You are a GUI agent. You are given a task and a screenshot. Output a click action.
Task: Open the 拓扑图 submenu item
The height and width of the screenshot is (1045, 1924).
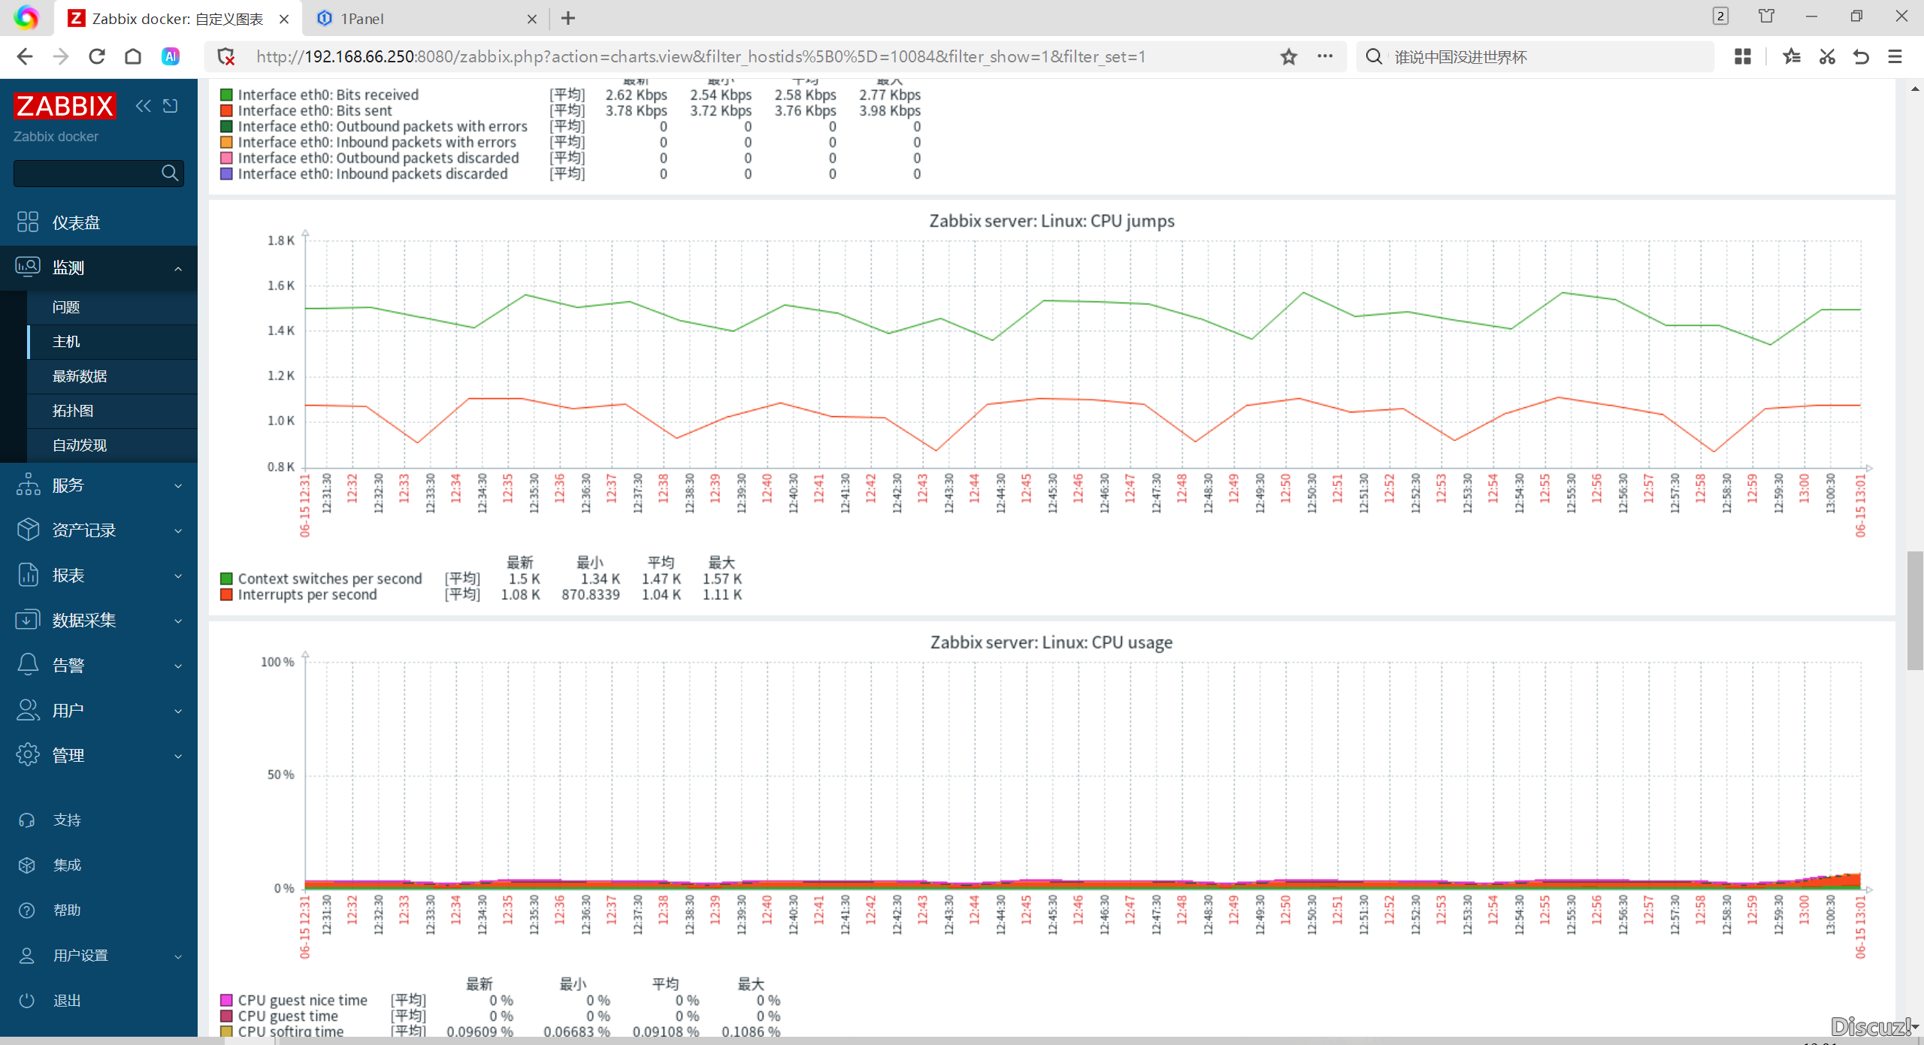113,411
